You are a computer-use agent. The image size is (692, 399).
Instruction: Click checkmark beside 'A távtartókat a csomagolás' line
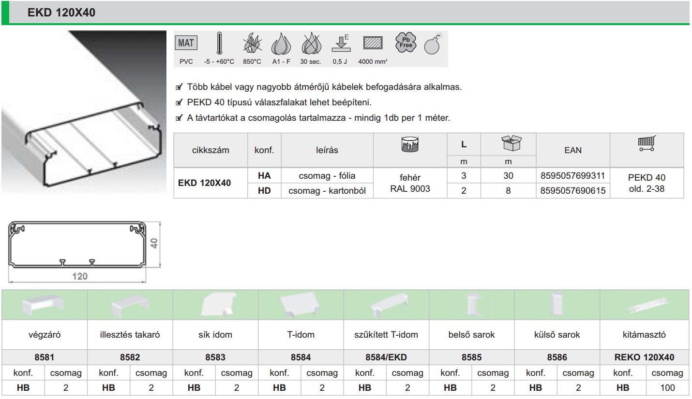coord(179,118)
